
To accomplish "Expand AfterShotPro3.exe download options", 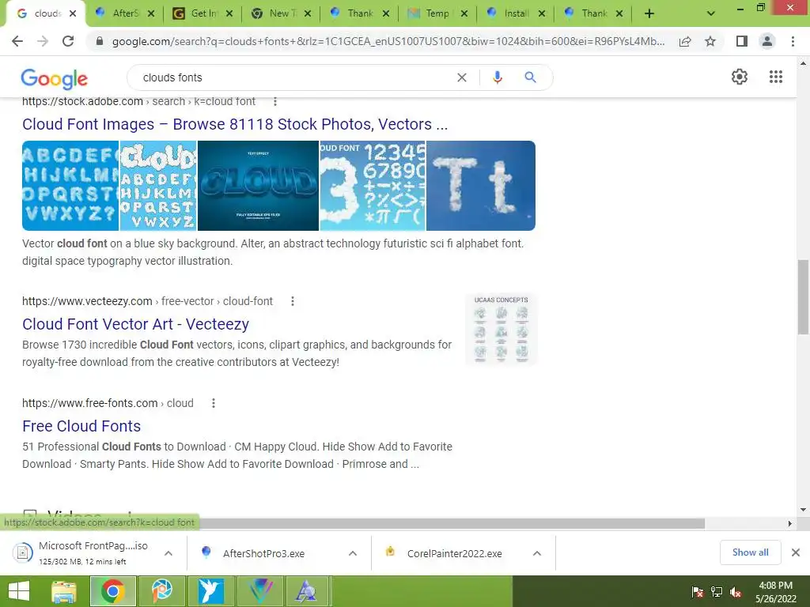I will tap(353, 553).
